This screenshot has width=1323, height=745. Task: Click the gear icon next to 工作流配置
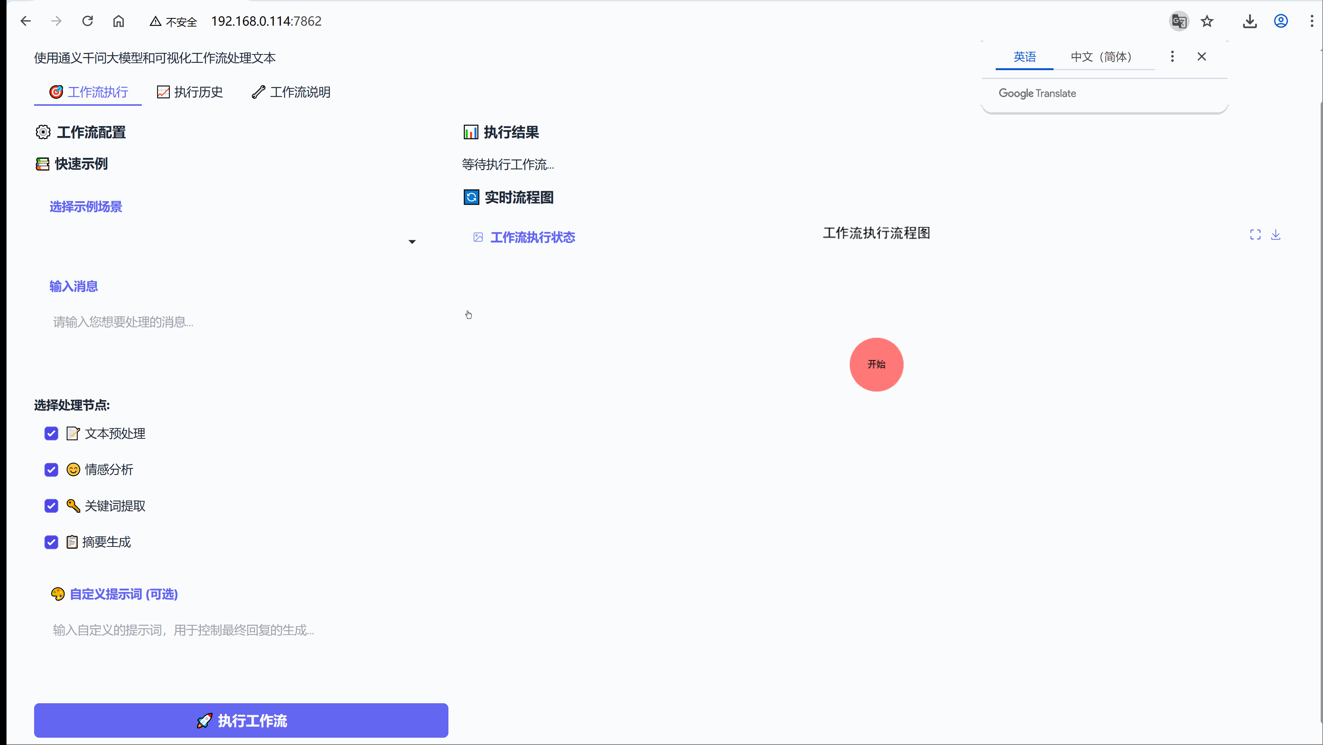coord(43,133)
